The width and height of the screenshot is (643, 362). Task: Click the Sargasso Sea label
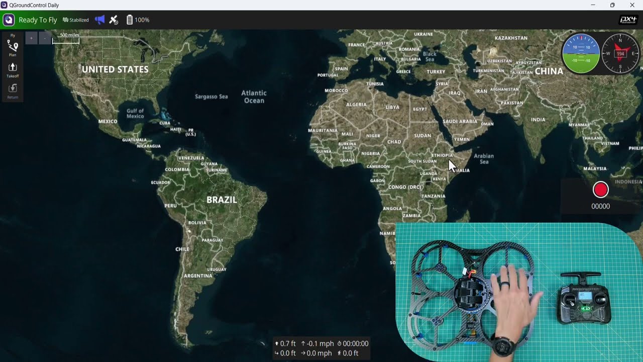pos(211,97)
